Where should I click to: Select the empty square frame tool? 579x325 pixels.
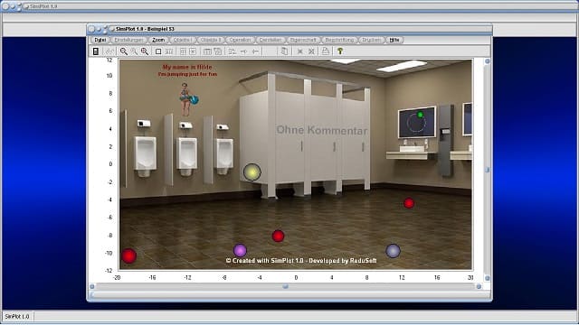158,51
